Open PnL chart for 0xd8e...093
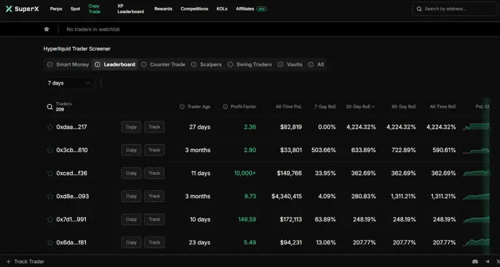This screenshot has height=267, width=500. click(477, 196)
